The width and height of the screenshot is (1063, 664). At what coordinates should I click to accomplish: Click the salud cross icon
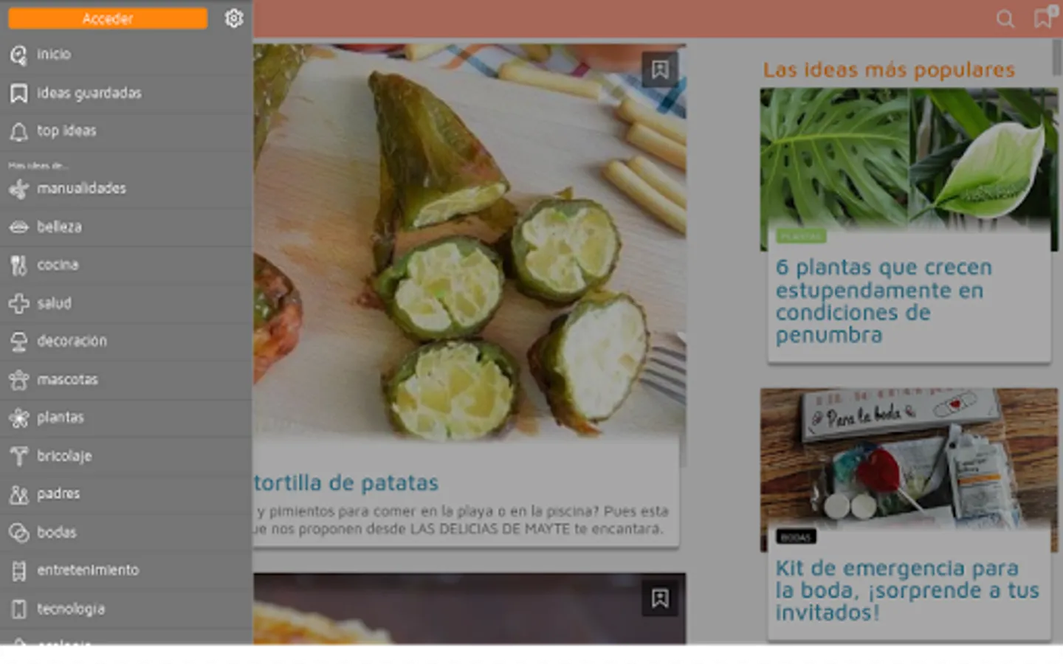[18, 303]
